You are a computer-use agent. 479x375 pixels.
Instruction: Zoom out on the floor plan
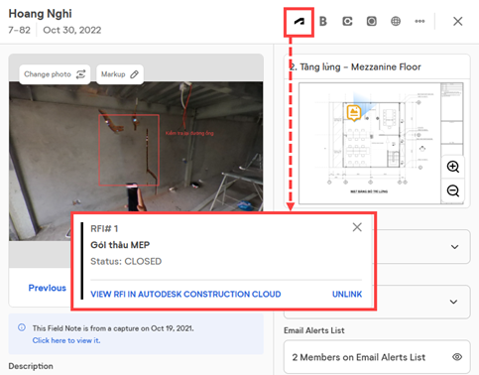pos(453,190)
